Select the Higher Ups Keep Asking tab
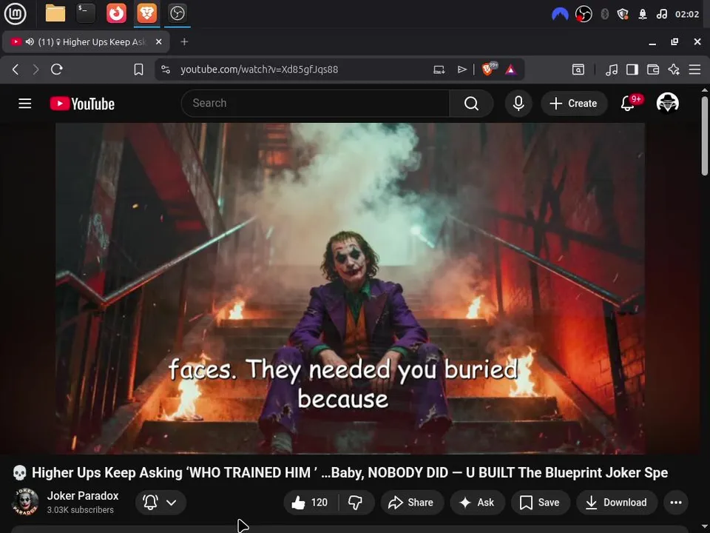Screen dimensions: 710x533 coord(86,41)
